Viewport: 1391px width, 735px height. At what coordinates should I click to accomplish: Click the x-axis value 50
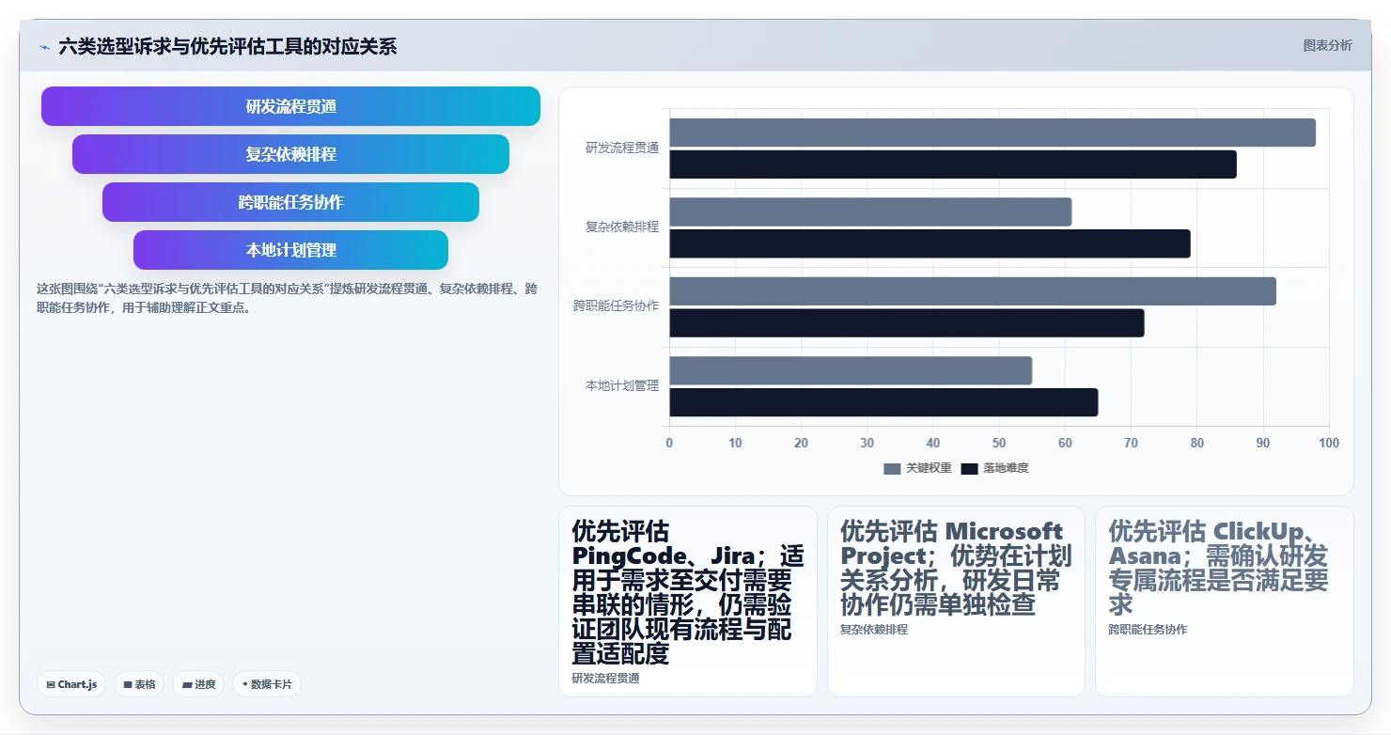point(999,443)
